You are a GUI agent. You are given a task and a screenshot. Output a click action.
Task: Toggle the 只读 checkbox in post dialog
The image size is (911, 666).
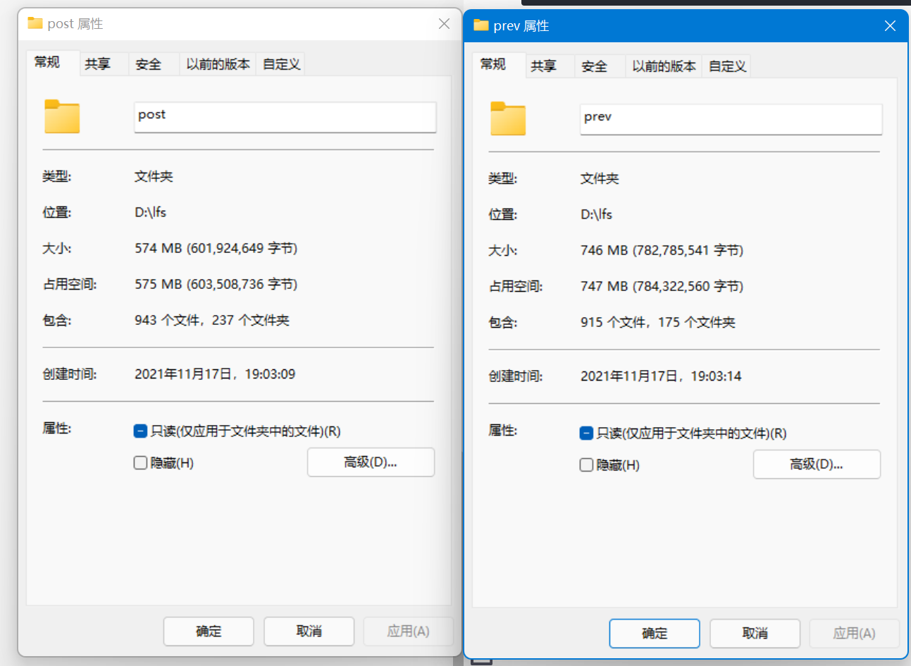click(x=140, y=431)
